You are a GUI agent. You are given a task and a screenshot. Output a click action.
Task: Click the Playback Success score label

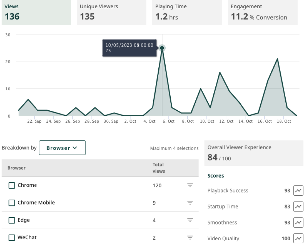(228, 191)
